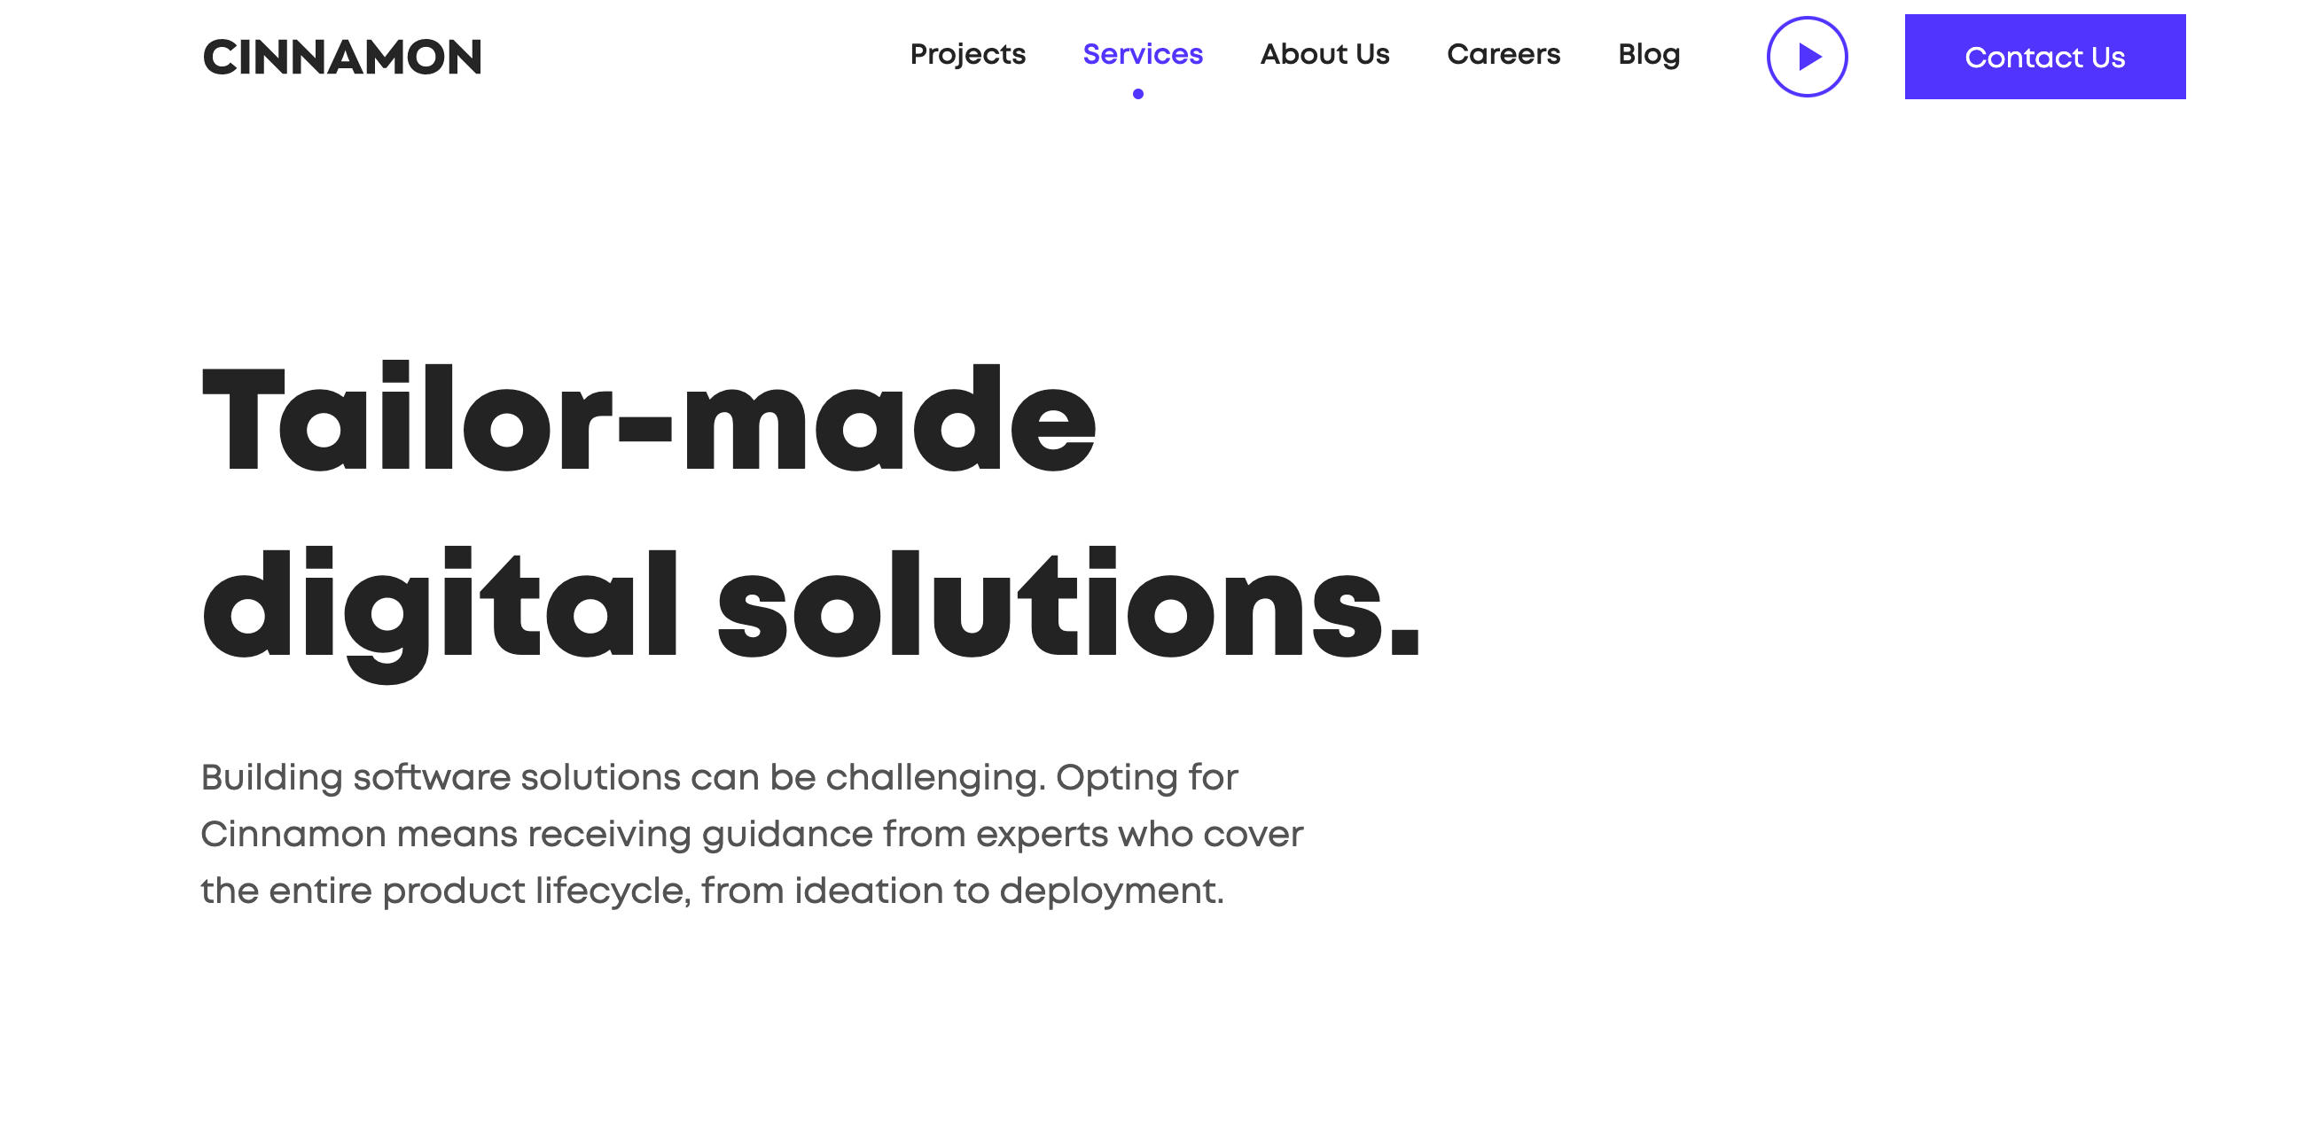
Task: Navigate to the Projects menu item
Action: point(965,55)
